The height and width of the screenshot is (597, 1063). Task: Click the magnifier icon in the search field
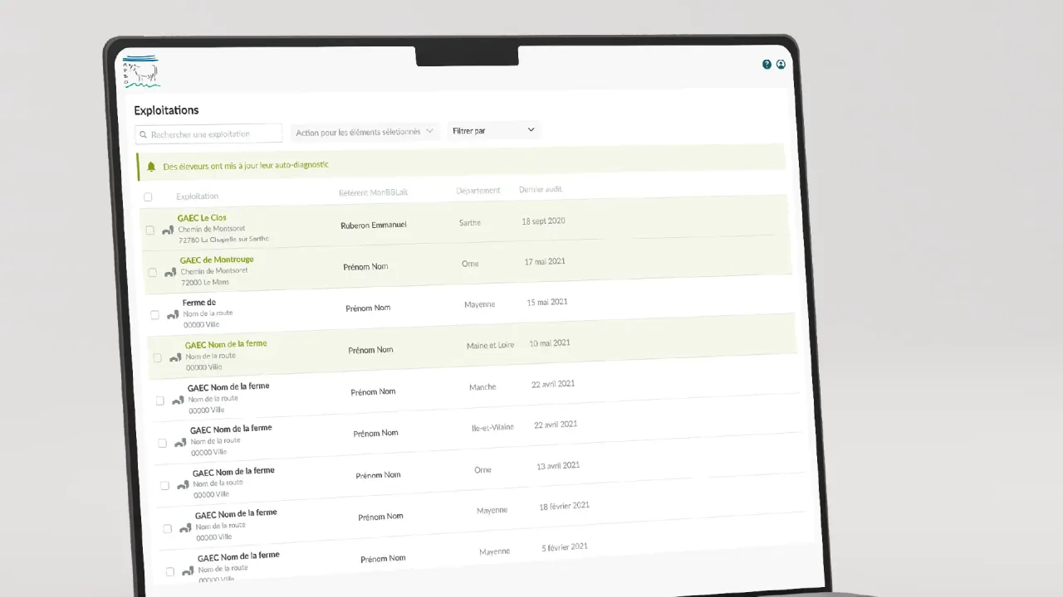(144, 134)
